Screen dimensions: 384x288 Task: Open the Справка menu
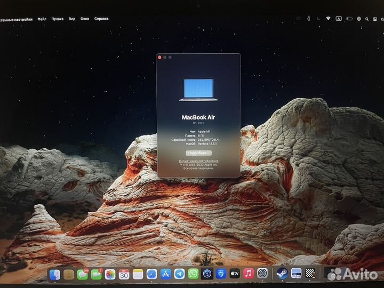pyautogui.click(x=101, y=19)
